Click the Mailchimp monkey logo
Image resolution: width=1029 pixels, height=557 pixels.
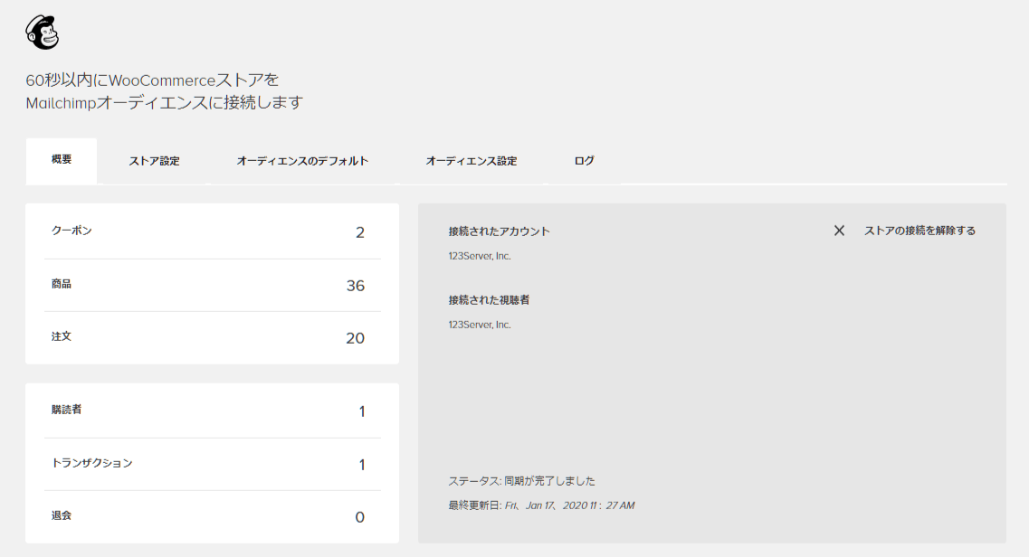pos(43,33)
